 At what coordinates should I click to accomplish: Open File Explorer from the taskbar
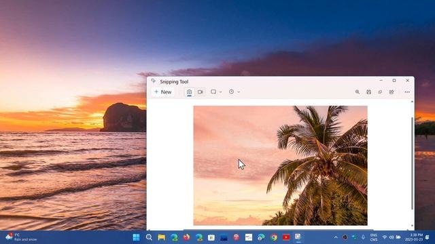[x=162, y=237]
